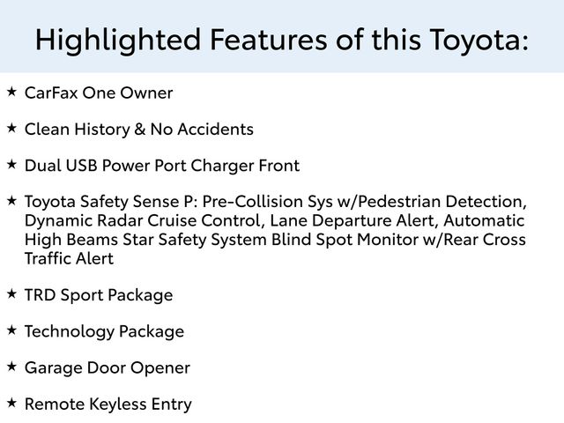Click the star bullet beside CarFax One Owner
Image resolution: width=564 pixels, height=423 pixels.
[11, 91]
